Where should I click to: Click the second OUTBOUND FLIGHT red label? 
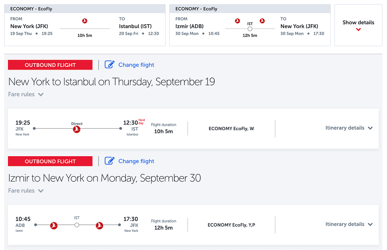pos(50,161)
